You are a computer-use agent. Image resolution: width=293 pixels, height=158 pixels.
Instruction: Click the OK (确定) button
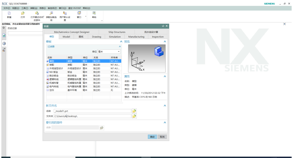152,137
